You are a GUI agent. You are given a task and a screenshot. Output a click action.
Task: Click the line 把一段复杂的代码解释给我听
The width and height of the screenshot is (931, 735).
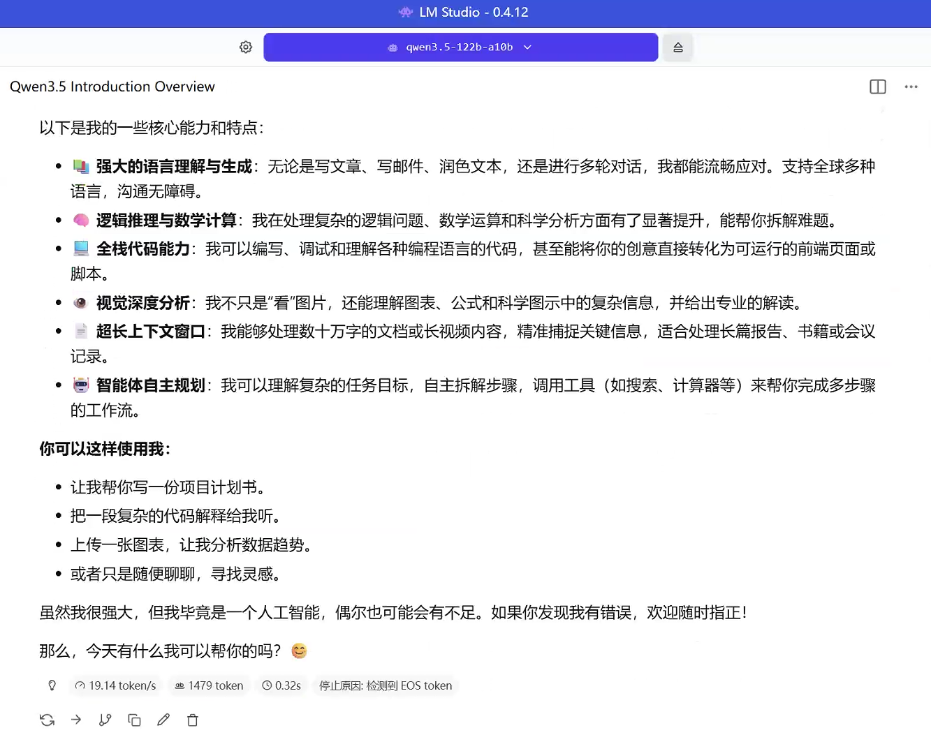tap(175, 516)
